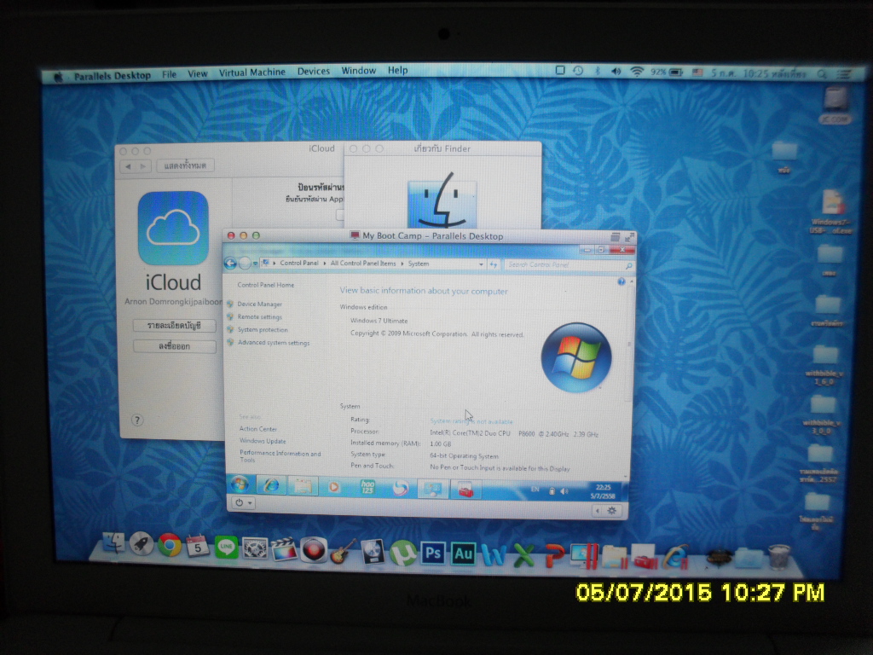Click All Control Panel Items breadcrumb
Screen dimensions: 873x655
[363, 264]
